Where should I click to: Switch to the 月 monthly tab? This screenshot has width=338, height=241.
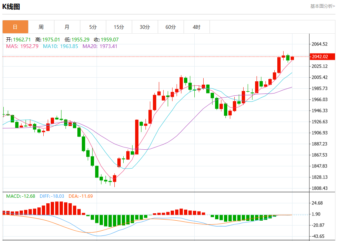tap(67, 27)
